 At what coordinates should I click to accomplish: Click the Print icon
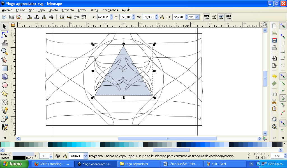click(x=274, y=48)
